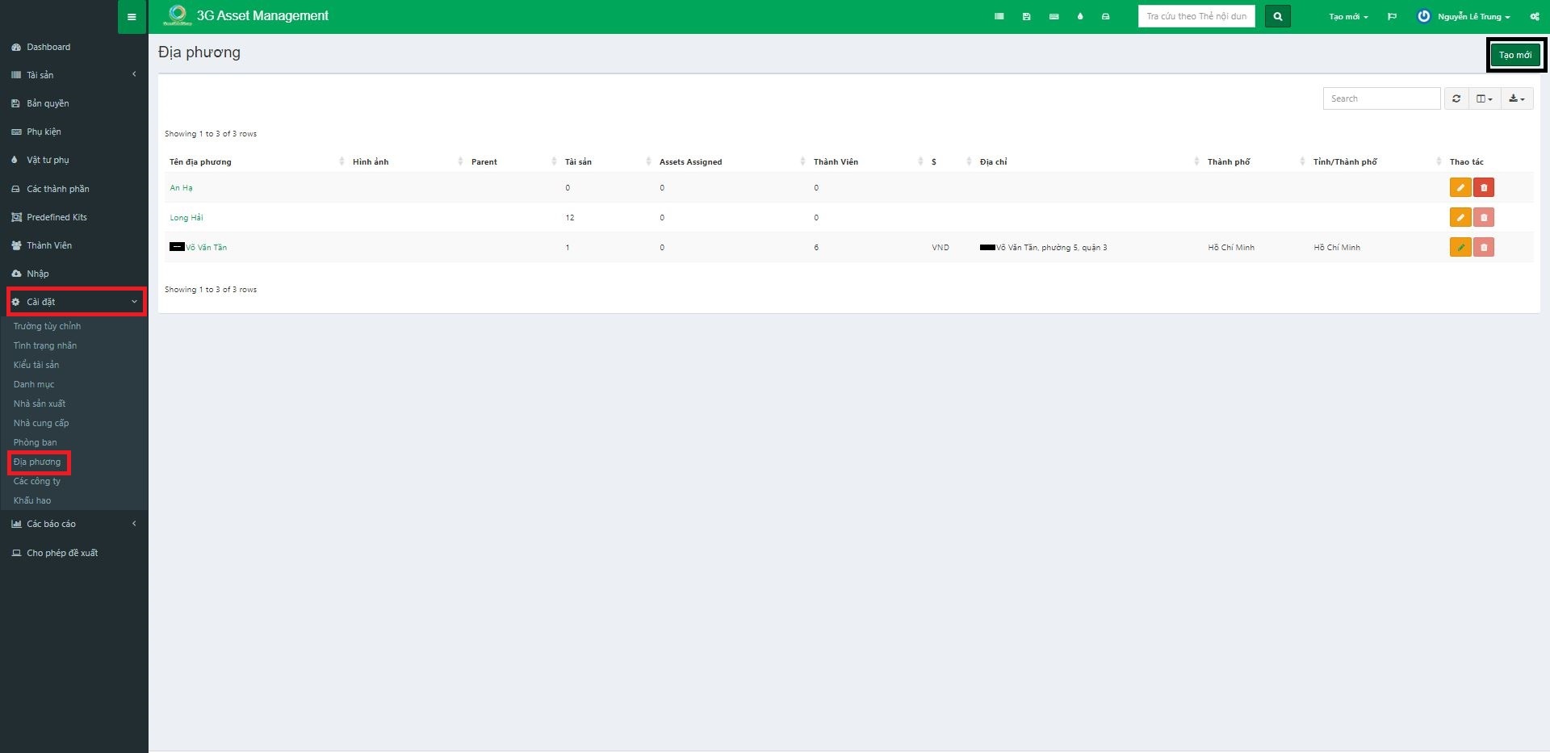Go to Dashboard in sidebar

click(x=48, y=47)
